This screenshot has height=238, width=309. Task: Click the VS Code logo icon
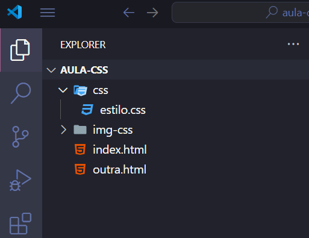14,12
